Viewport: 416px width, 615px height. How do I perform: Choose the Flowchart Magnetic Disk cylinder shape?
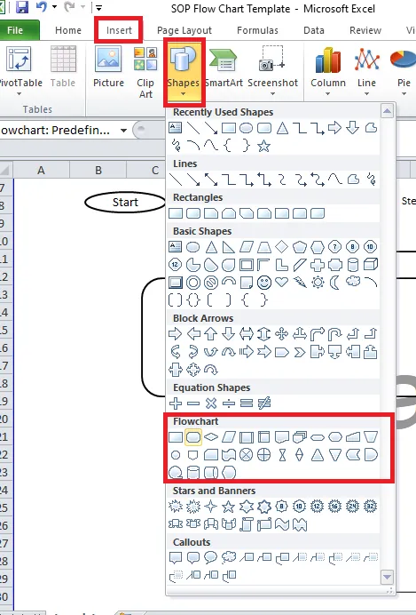point(193,473)
